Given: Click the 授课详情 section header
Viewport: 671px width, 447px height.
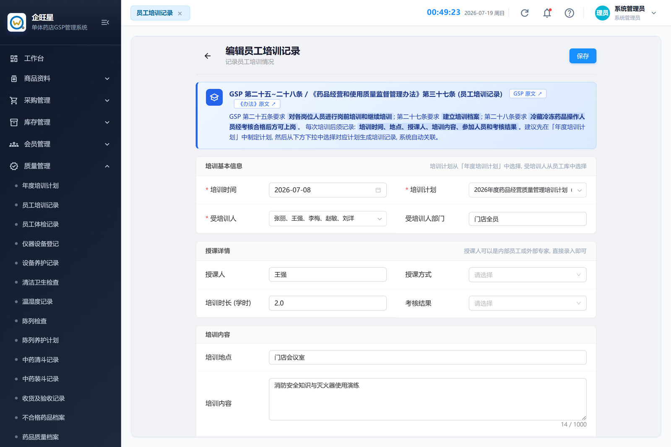Looking at the screenshot, I should pos(218,251).
